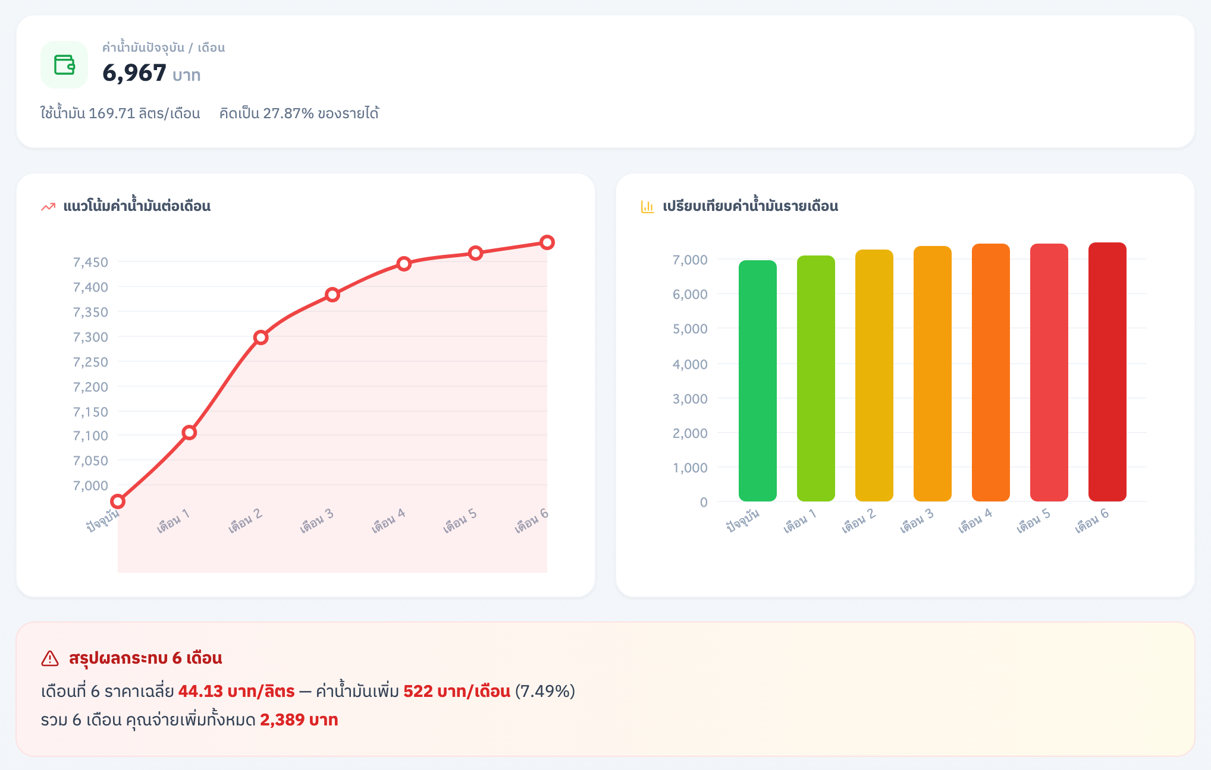Click the orange month 4 bar

[x=990, y=372]
